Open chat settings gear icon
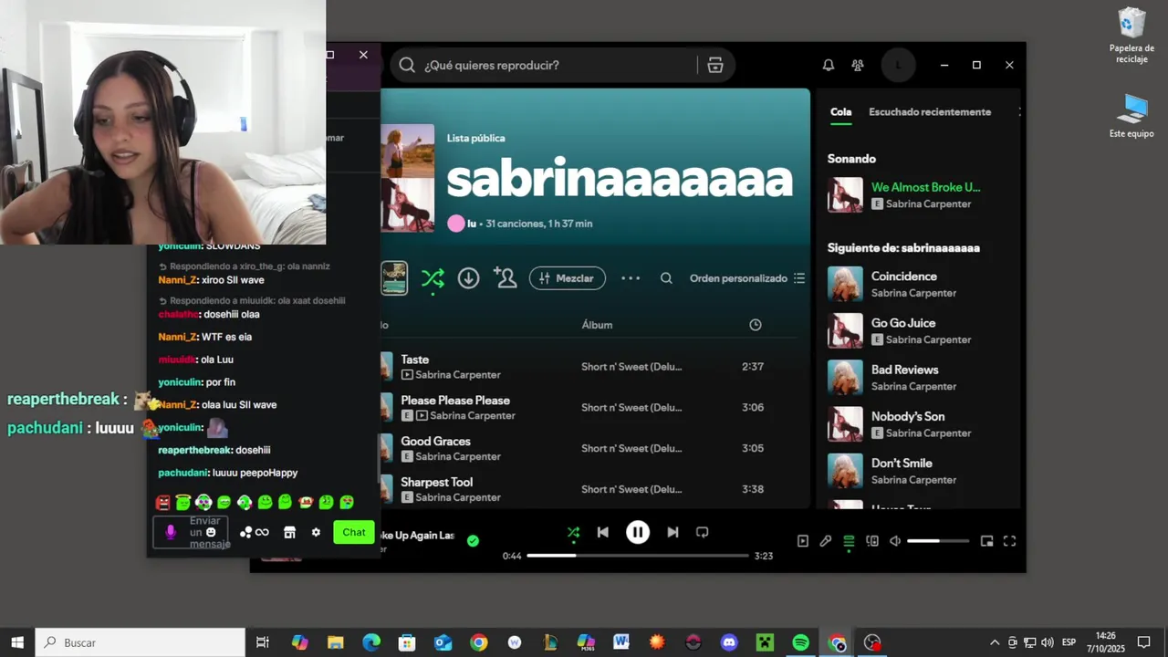This screenshot has width=1168, height=657. tap(316, 532)
